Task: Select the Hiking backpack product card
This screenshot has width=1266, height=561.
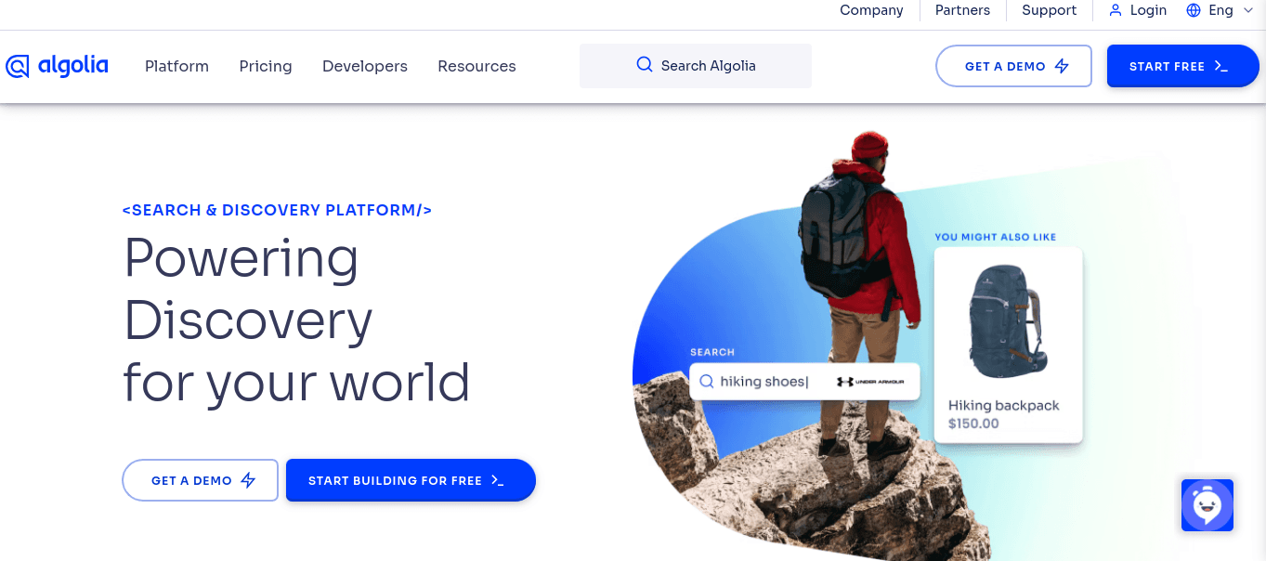Action: click(x=1008, y=344)
